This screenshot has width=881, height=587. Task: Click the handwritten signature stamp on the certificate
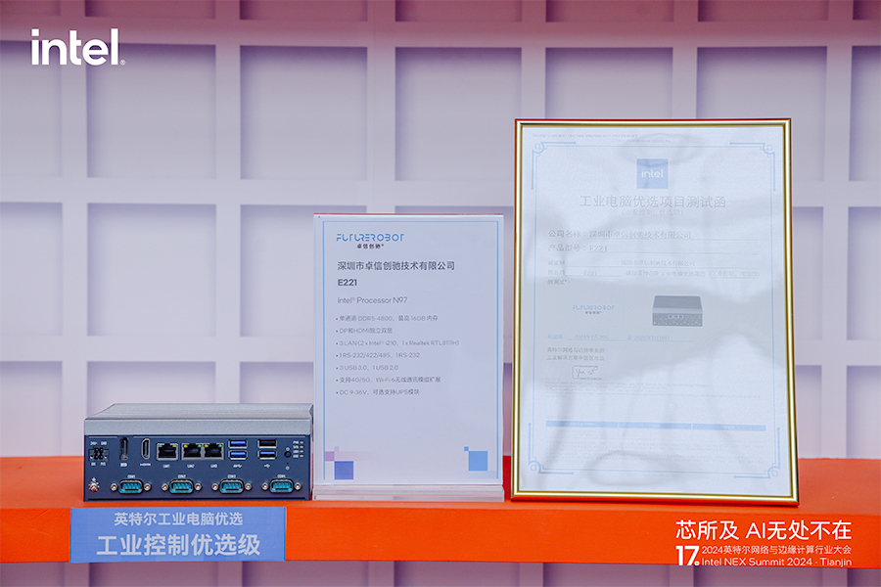coord(585,372)
